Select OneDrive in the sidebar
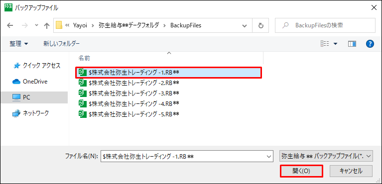Image resolution: width=382 pixels, height=184 pixels. coord(34,82)
